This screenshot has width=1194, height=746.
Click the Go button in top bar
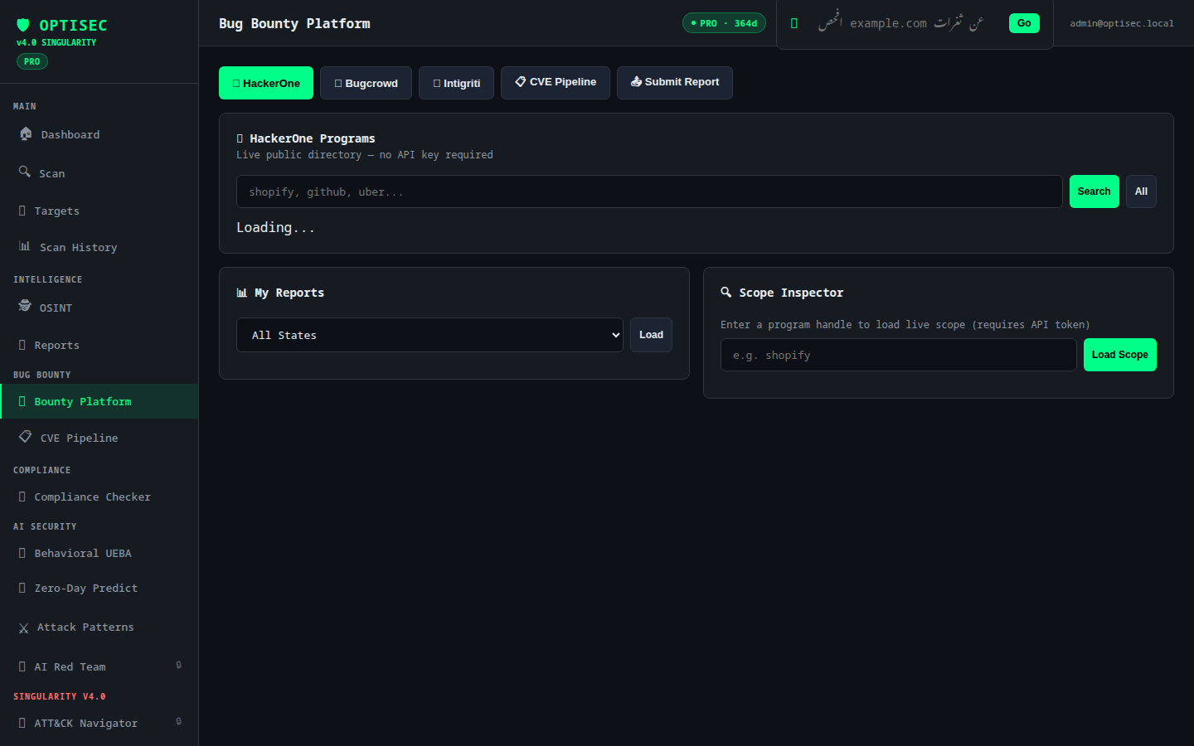click(x=1024, y=23)
